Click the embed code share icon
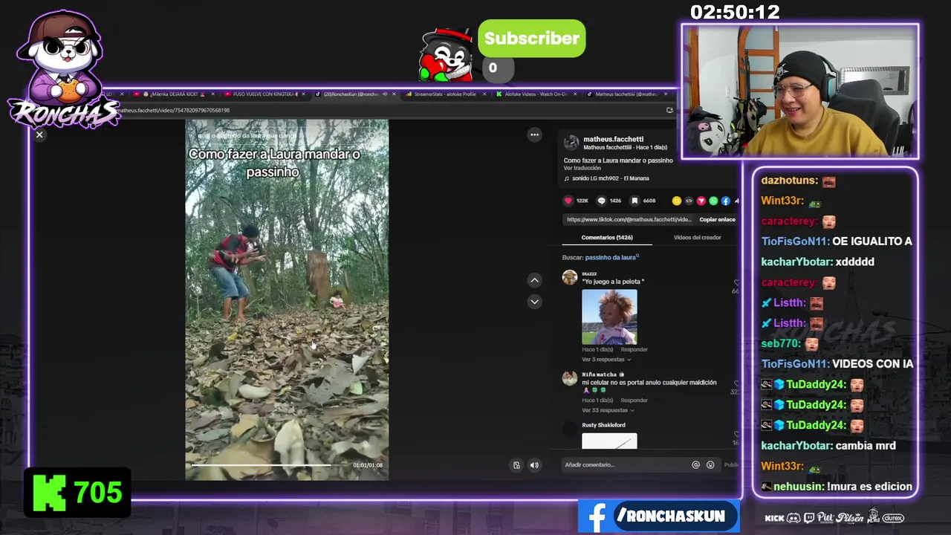 689,201
